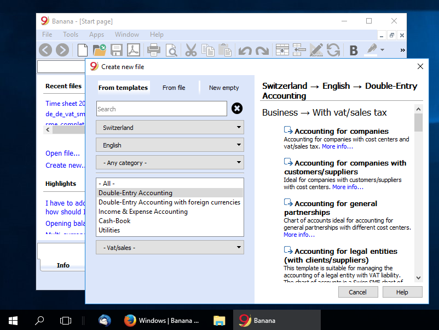The image size is (439, 330).
Task: Toggle Bold with the B icon
Action: [x=354, y=50]
